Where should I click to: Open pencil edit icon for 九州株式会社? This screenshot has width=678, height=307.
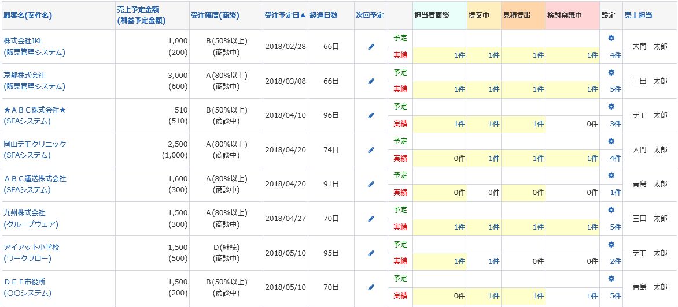pos(371,219)
